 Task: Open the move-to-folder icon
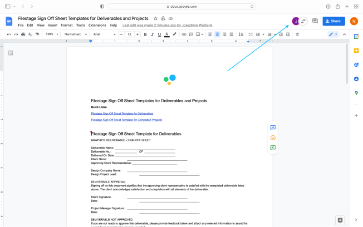click(x=163, y=19)
